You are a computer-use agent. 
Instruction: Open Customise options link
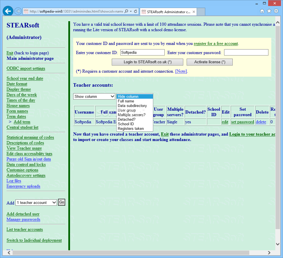(22, 170)
